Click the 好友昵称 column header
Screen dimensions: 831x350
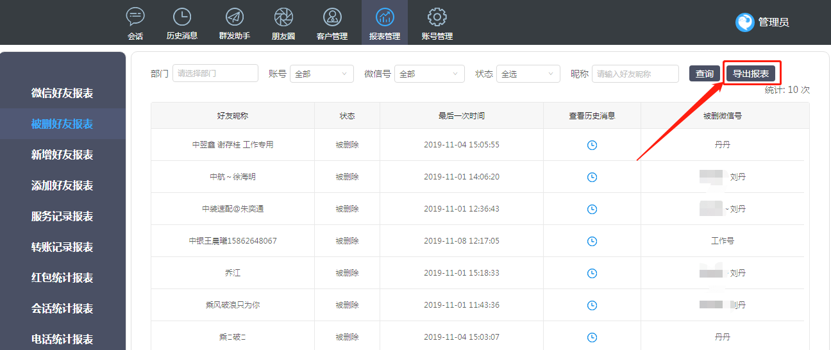pos(233,116)
